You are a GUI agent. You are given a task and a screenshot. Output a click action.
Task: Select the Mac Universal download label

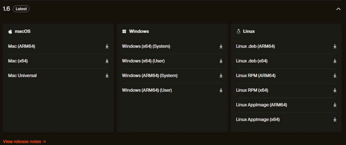tap(22, 76)
